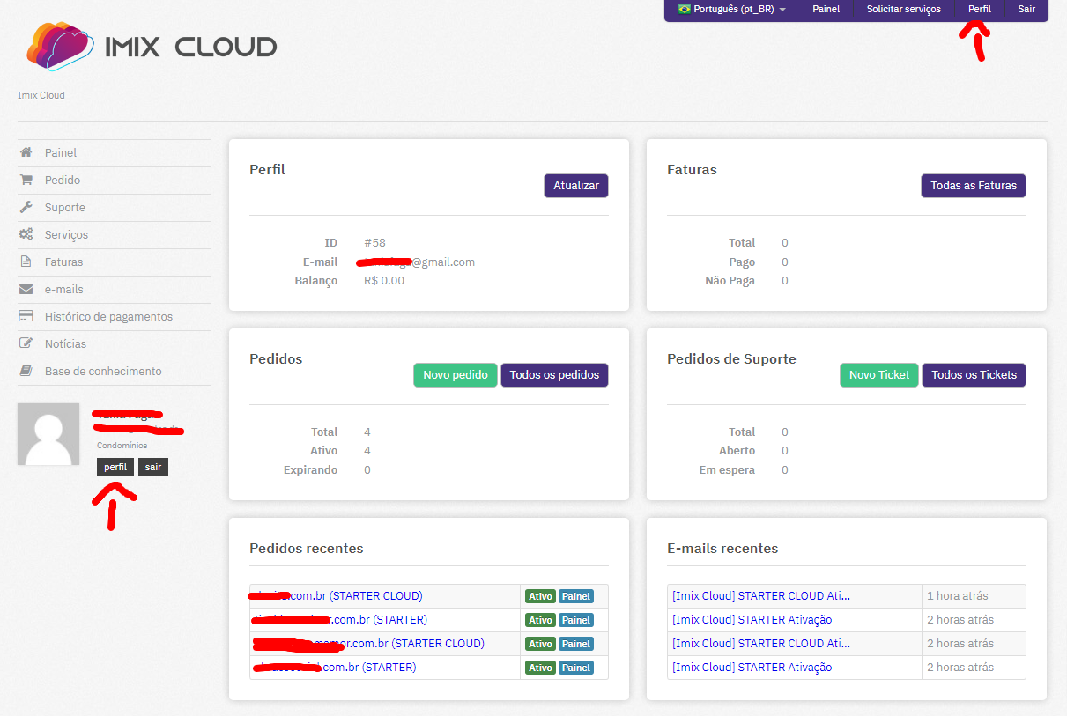The image size is (1067, 716).
Task: Open last email [Imix Cloud] STARTER Ativação
Action: click(x=752, y=668)
